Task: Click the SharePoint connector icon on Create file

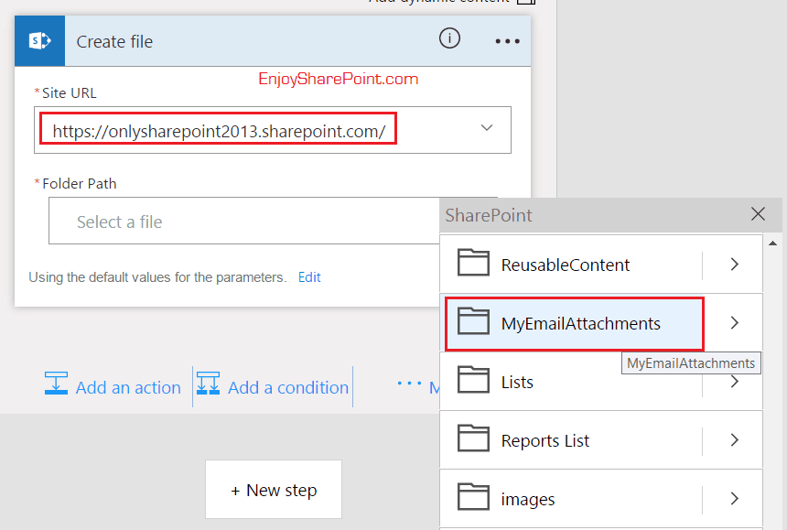Action: (39, 41)
